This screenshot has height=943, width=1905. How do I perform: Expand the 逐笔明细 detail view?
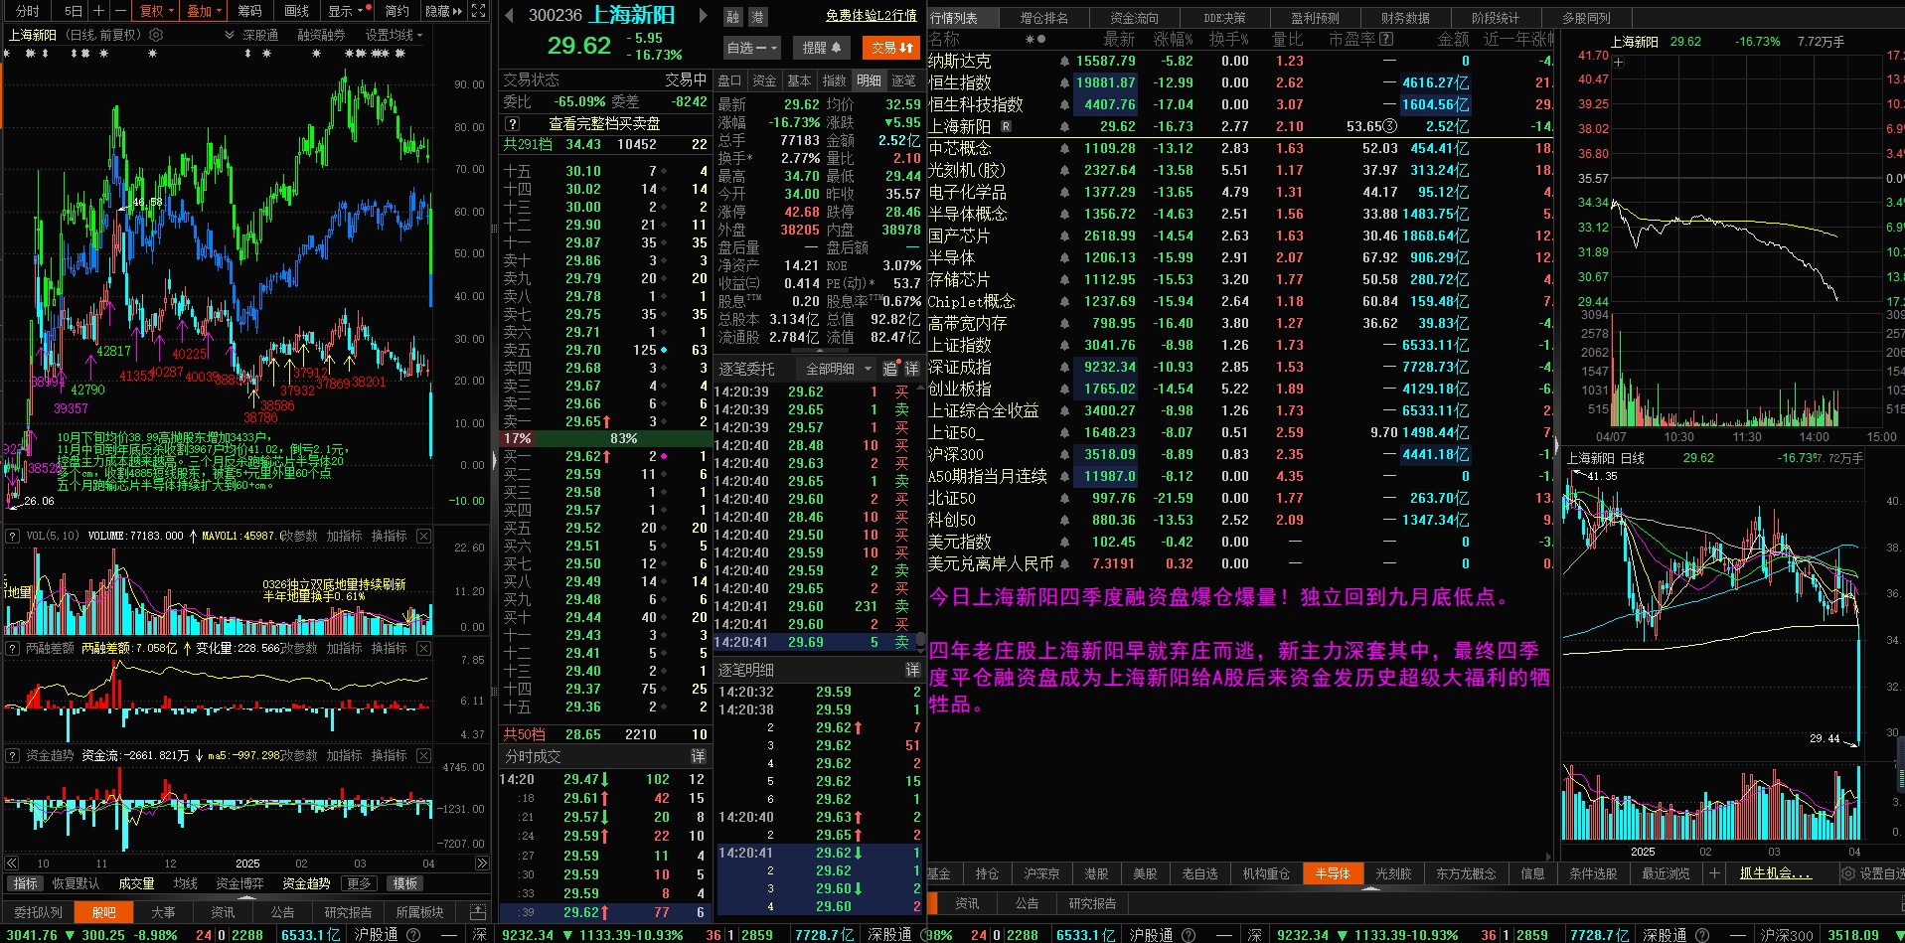click(x=912, y=671)
